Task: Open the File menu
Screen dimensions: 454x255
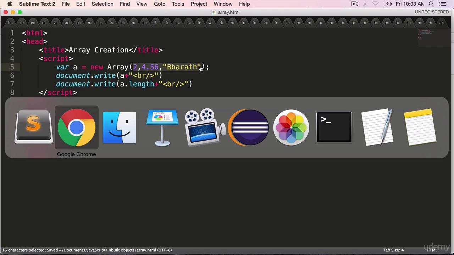Action: pyautogui.click(x=66, y=4)
